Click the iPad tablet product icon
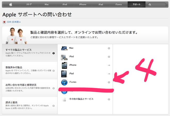The image size is (170, 116). pos(64,74)
